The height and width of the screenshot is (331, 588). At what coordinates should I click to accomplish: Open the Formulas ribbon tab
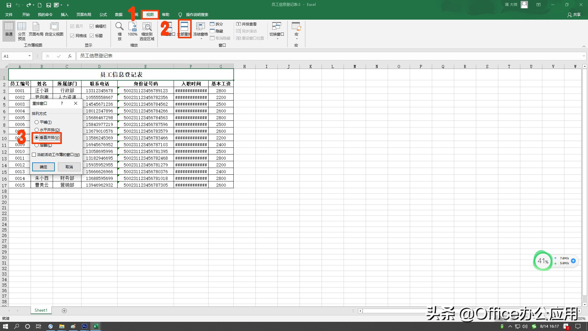pos(103,15)
